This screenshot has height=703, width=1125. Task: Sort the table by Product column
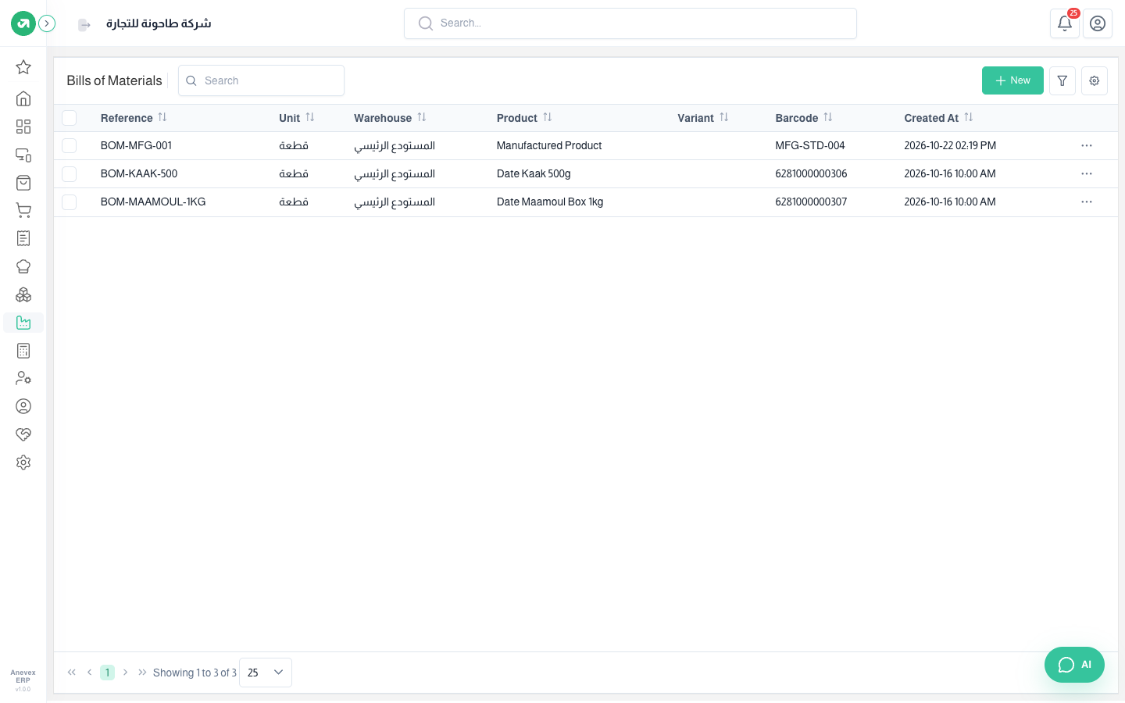point(548,117)
